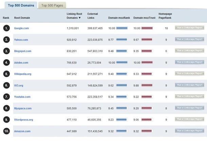207x142 pixels.
Task: Run a Linkscape Report for Amazon.com
Action: tap(190, 131)
